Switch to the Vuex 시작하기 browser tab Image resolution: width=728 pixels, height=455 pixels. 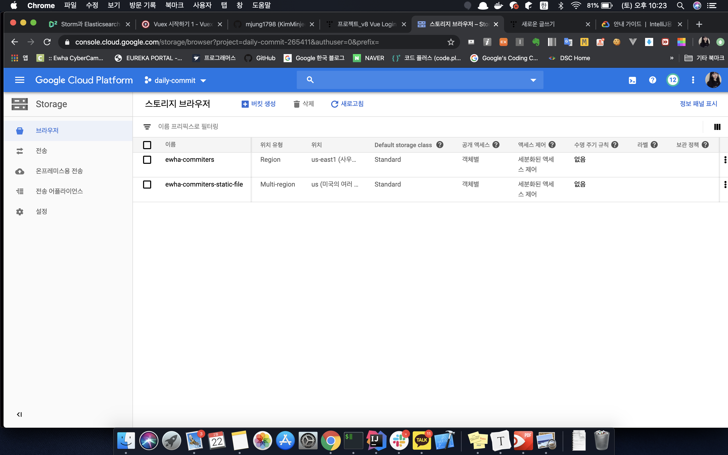point(182,24)
